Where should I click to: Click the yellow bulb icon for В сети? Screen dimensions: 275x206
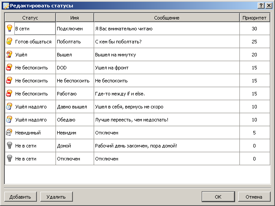coord(10,28)
